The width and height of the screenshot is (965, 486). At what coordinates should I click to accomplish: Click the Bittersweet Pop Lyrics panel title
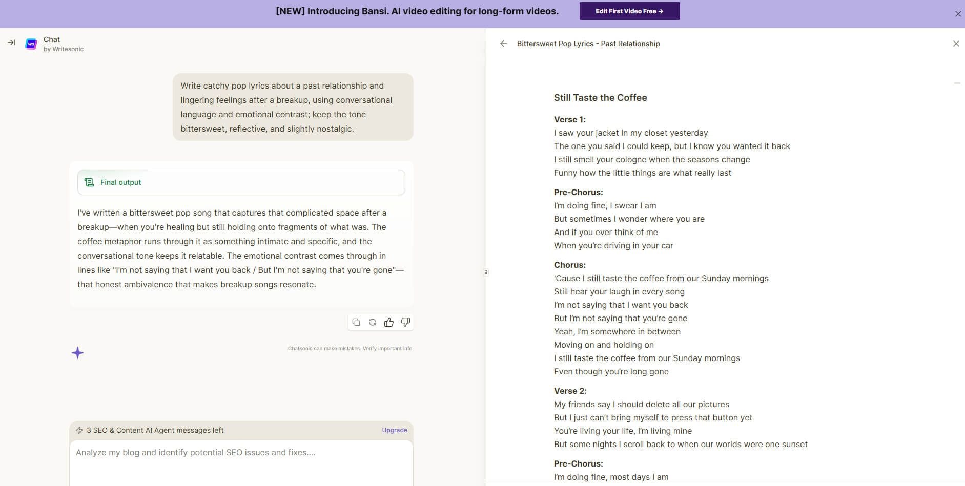[588, 44]
